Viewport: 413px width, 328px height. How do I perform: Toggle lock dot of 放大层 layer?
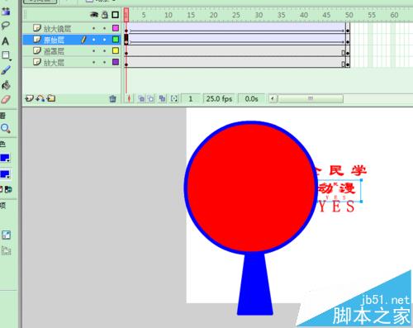(105, 62)
